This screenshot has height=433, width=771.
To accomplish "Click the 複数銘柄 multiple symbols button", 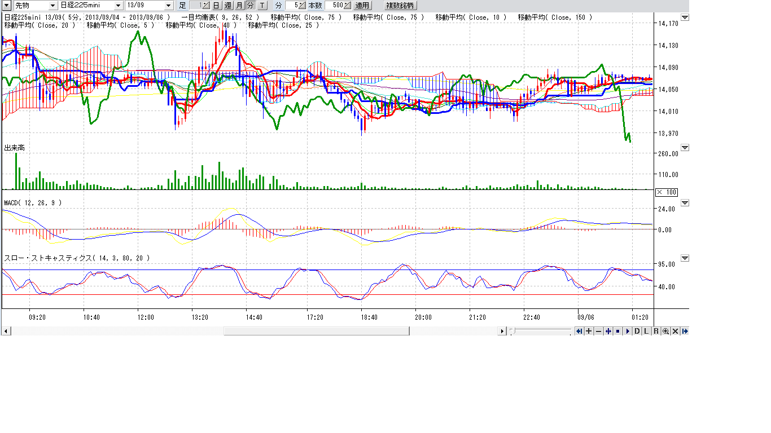I will 400,5.
